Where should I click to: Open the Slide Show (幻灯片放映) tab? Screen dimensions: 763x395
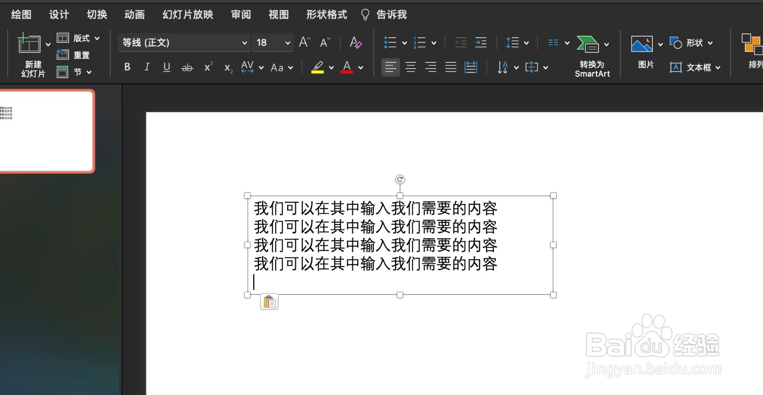tap(188, 15)
